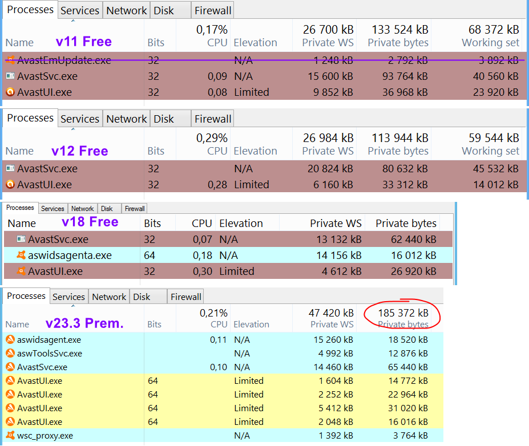Sort by the CPU column in the v18 Free panel
529x446 pixels.
(195, 223)
